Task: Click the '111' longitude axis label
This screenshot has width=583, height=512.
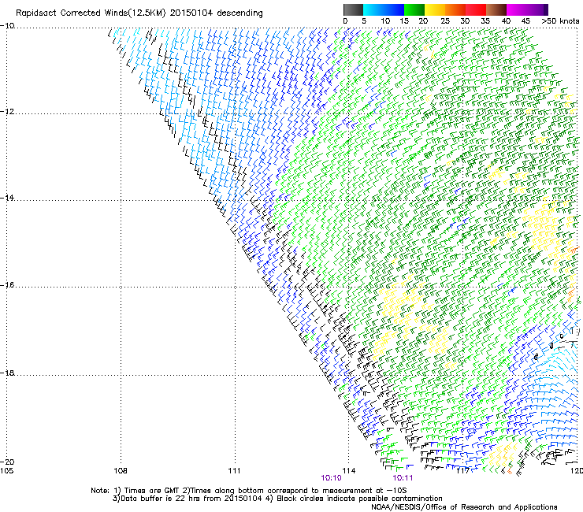Action: (x=234, y=471)
